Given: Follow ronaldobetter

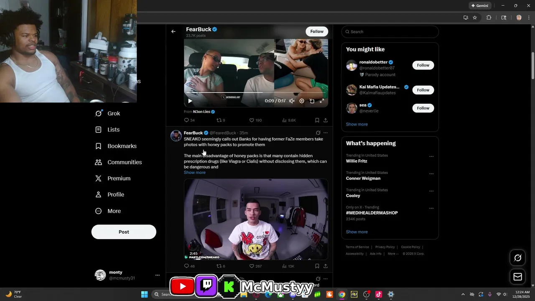Looking at the screenshot, I should pyautogui.click(x=423, y=65).
